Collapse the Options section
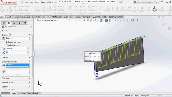The width and height of the screenshot is (172, 97). coord(29,87)
